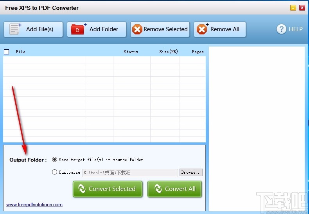Toggle the select-all checkbox in file list header
The width and height of the screenshot is (309, 214).
click(x=7, y=52)
